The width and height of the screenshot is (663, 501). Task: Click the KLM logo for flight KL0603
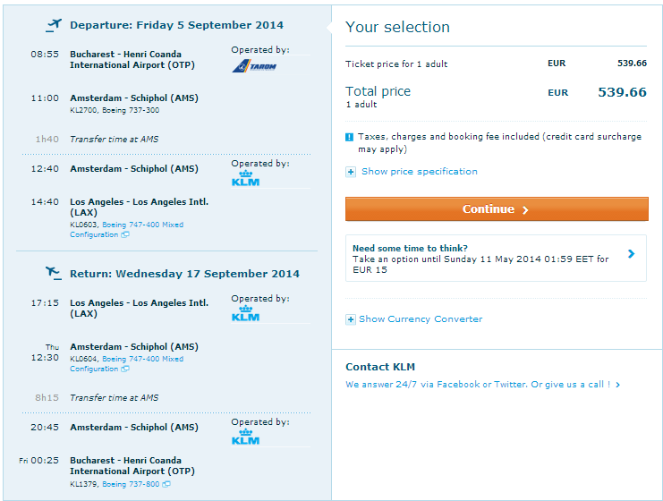click(x=245, y=179)
